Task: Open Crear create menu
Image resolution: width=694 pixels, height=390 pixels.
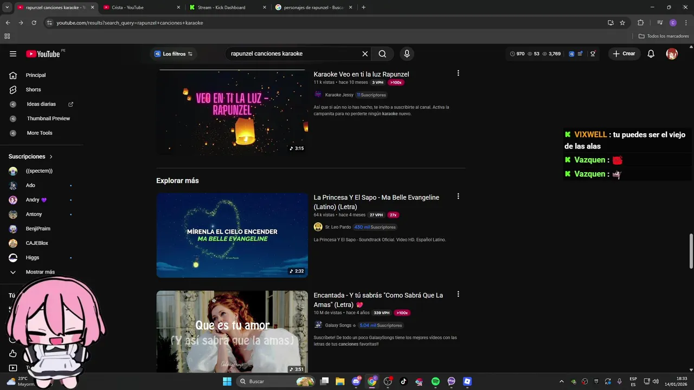Action: coord(624,54)
